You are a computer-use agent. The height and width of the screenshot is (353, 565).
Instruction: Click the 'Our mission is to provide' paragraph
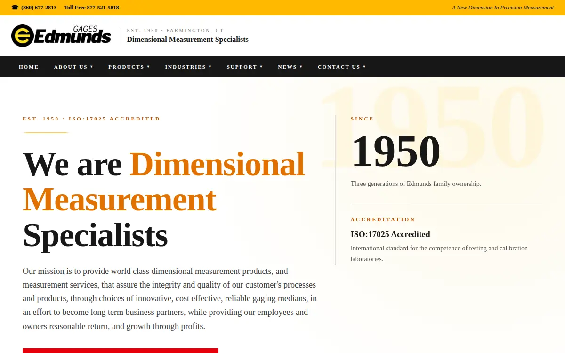click(170, 298)
